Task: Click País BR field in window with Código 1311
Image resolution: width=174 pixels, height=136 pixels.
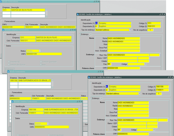Action: point(109,64)
